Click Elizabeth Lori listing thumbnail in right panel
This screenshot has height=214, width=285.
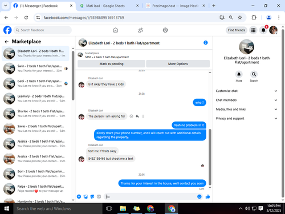tap(246, 47)
